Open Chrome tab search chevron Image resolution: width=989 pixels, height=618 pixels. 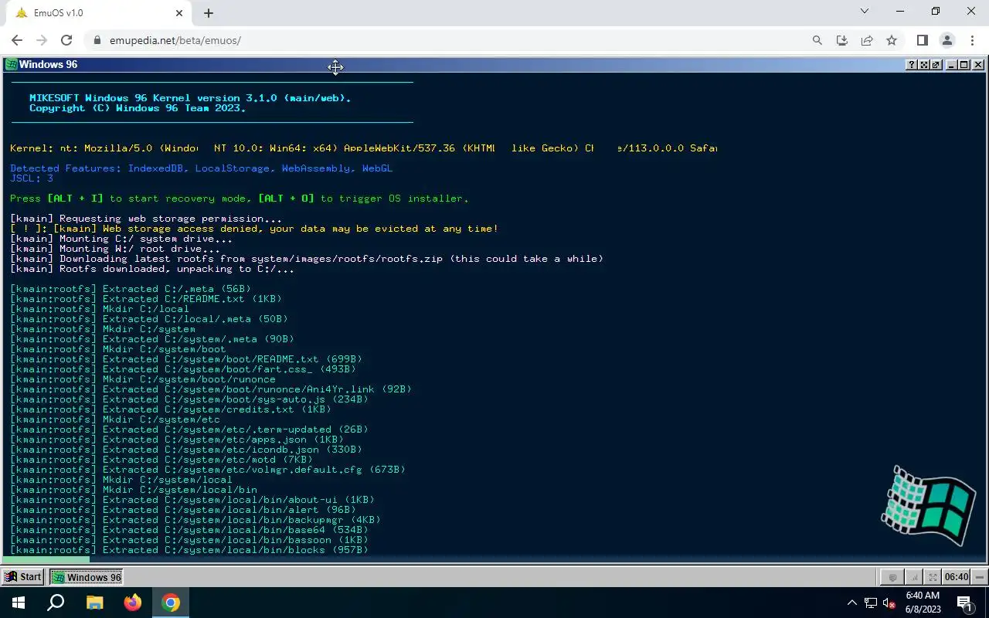[865, 11]
